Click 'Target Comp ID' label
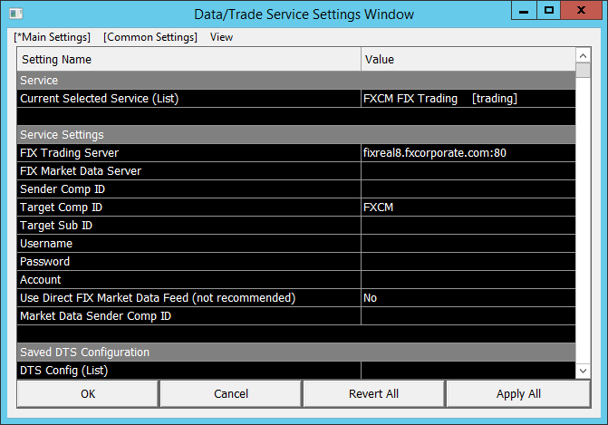The image size is (608, 425). pyautogui.click(x=61, y=208)
